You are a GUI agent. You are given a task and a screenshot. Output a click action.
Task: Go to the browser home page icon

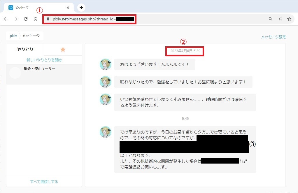(36, 19)
